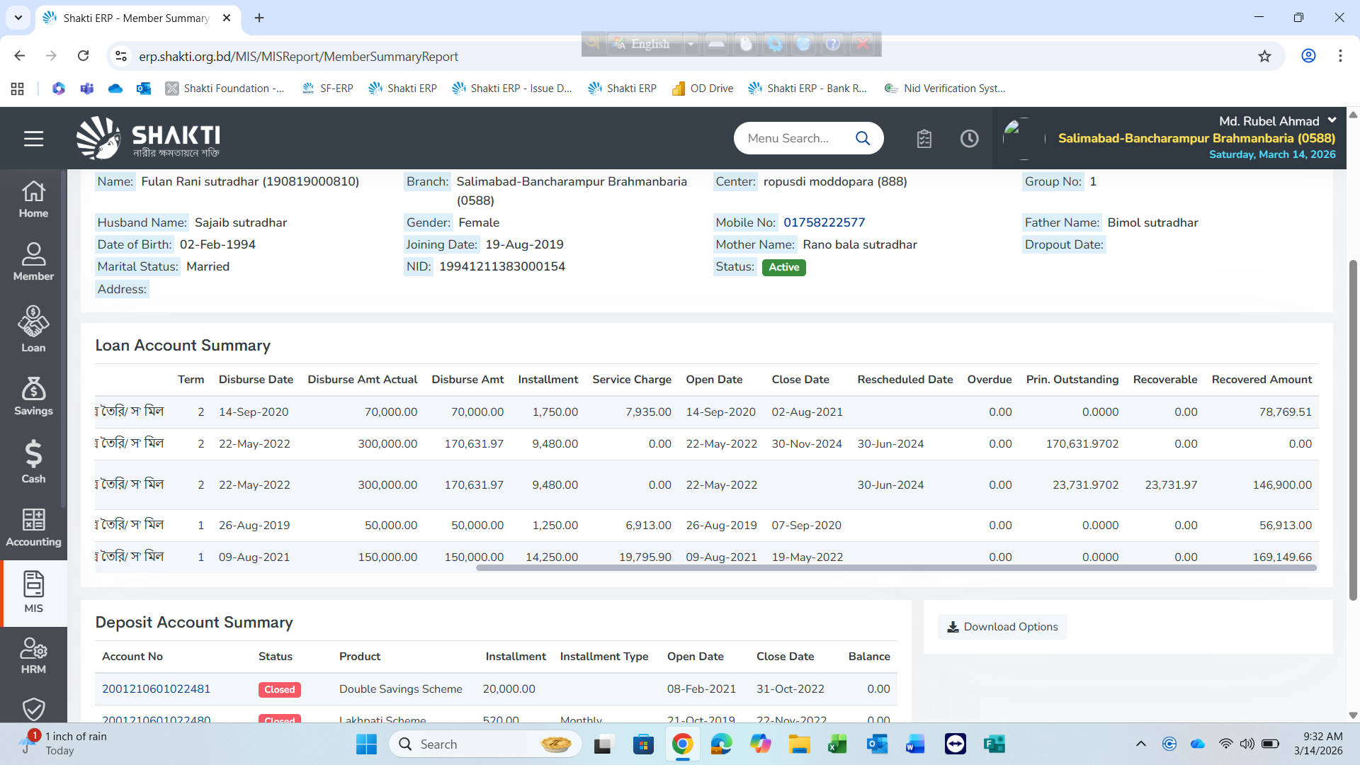This screenshot has width=1360, height=765.
Task: Click the Download Options button
Action: (1002, 627)
